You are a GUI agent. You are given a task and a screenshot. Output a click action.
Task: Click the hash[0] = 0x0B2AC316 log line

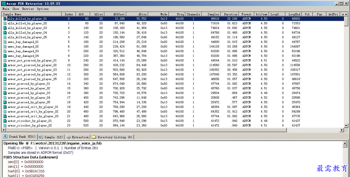coord(26,171)
